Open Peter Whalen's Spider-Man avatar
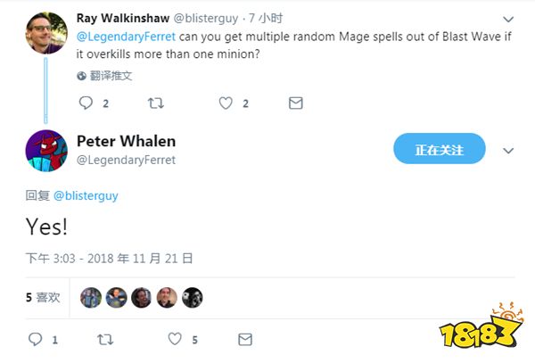Screen dimensions: 535x363 46,151
